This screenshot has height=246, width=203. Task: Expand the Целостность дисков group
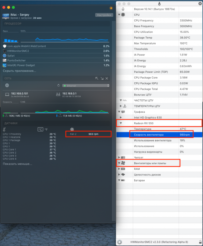119,174
